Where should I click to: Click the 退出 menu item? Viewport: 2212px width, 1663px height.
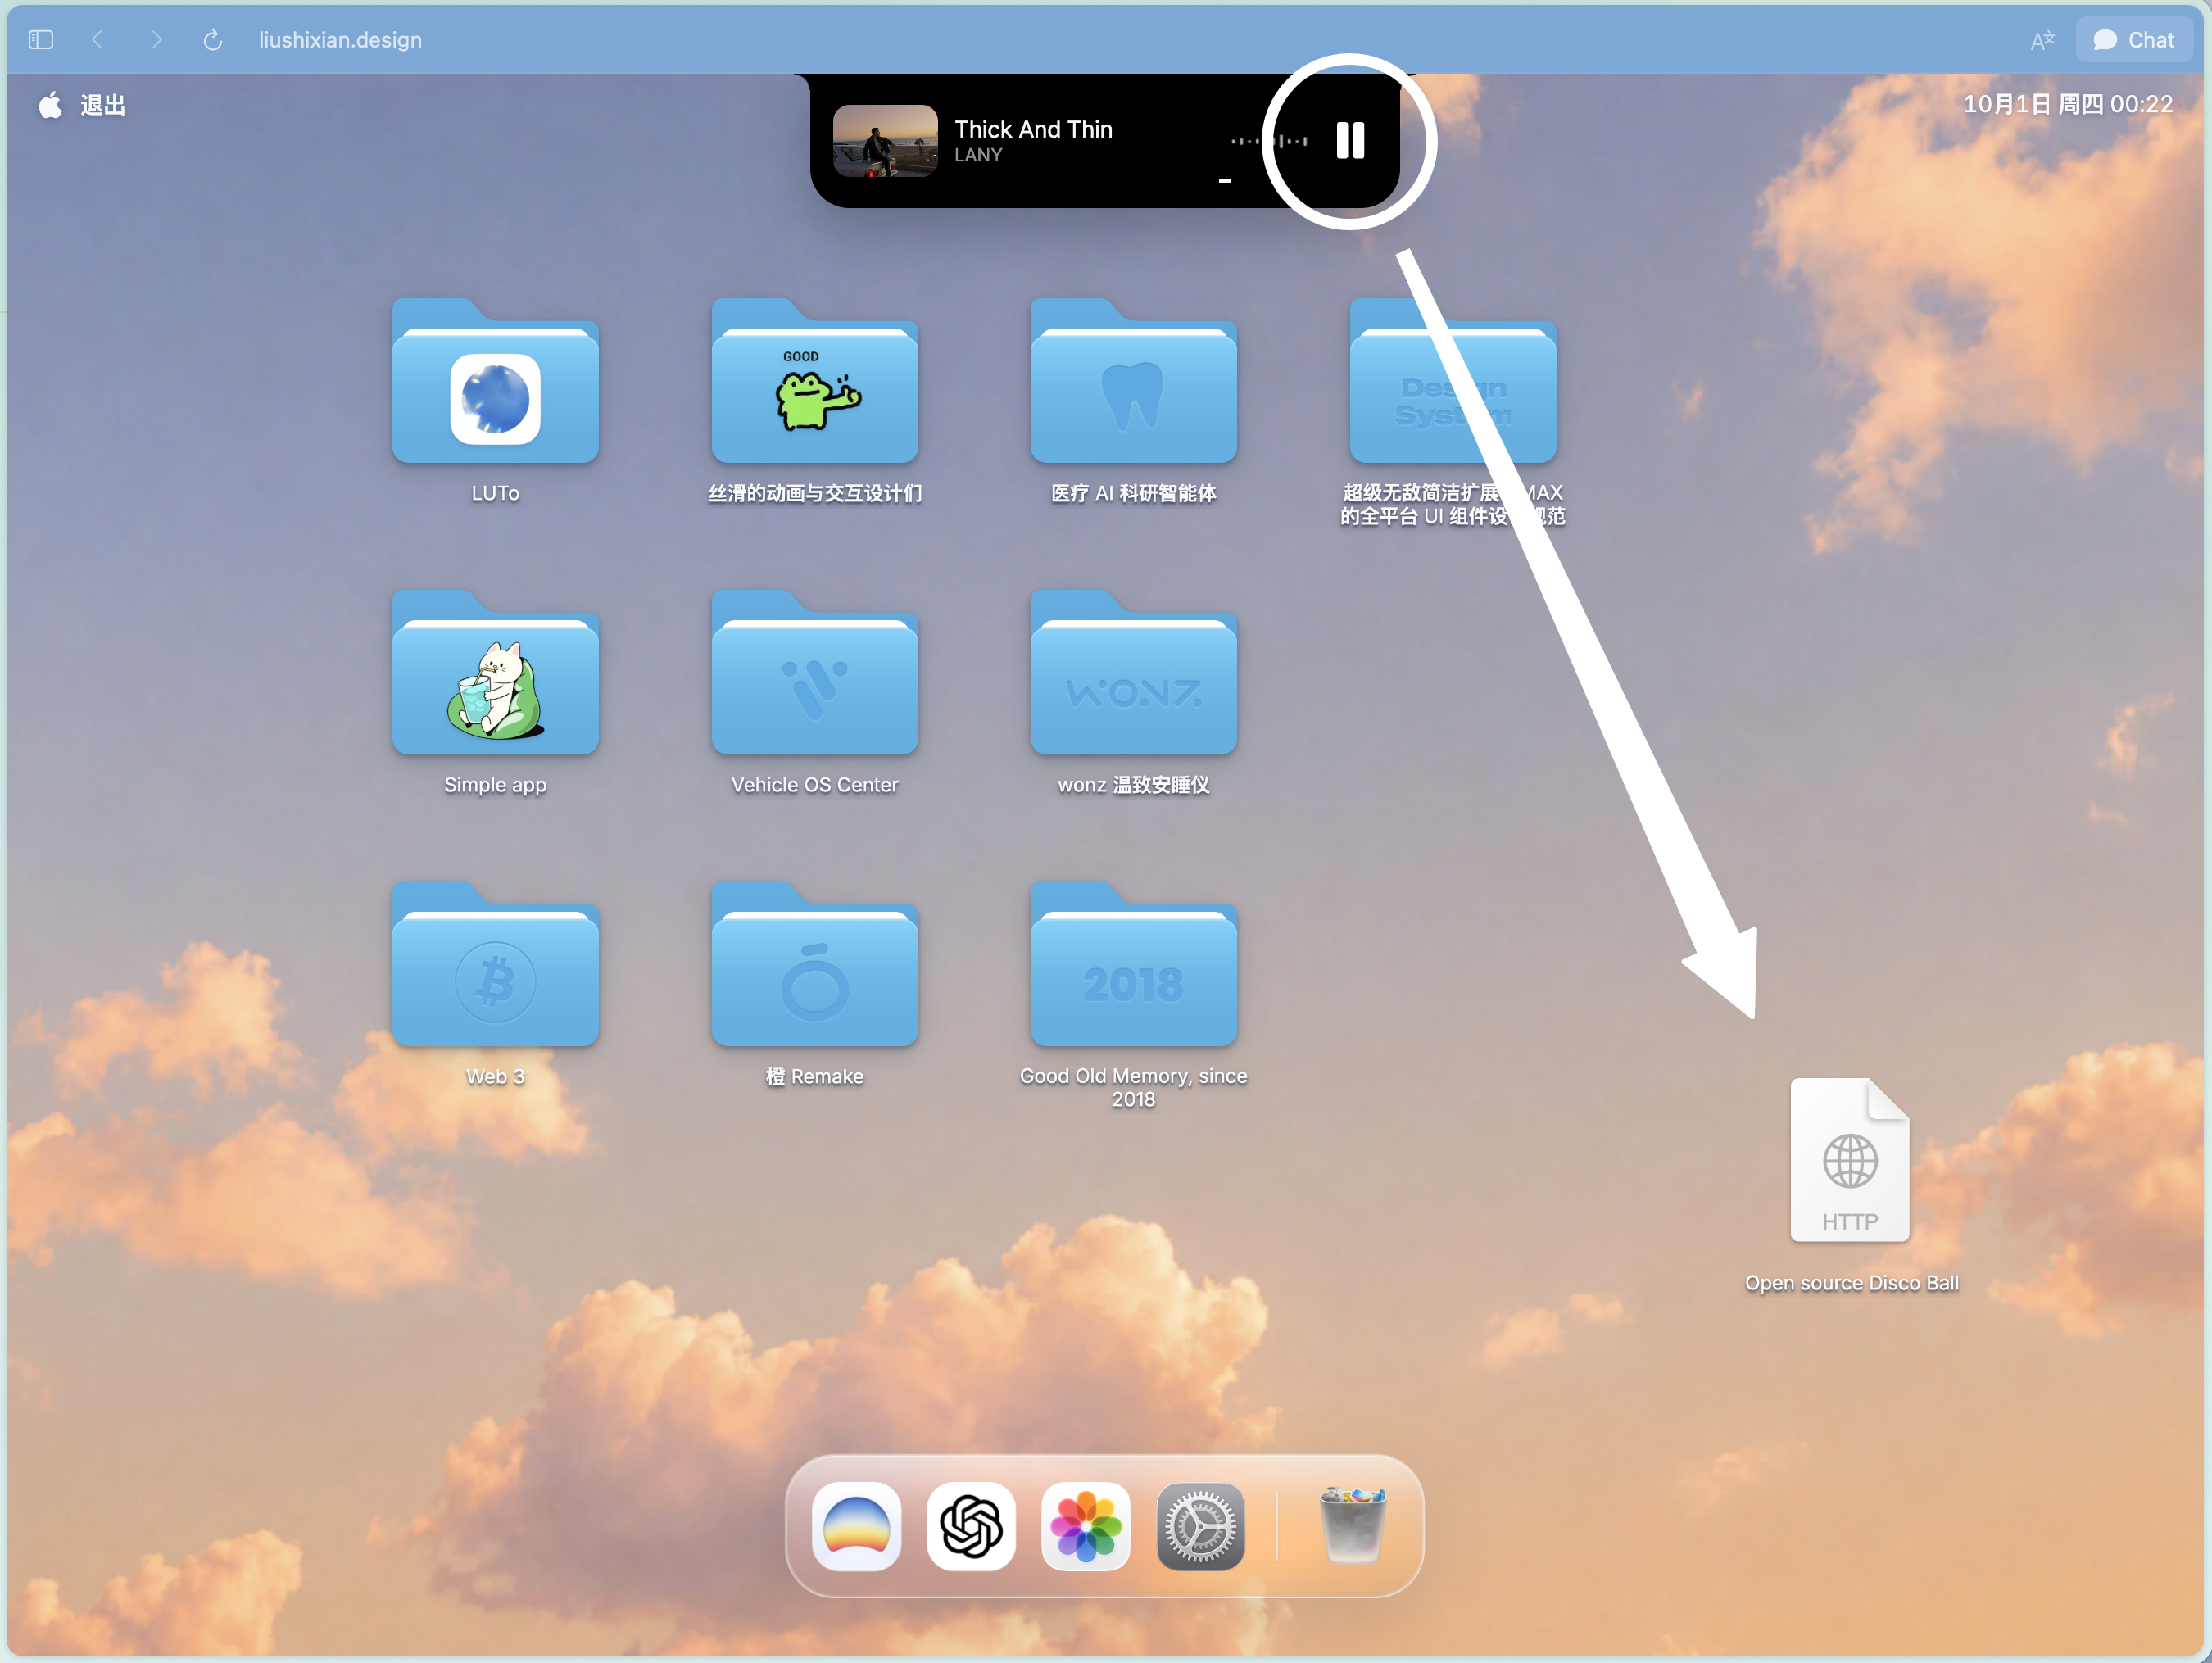coord(103,105)
